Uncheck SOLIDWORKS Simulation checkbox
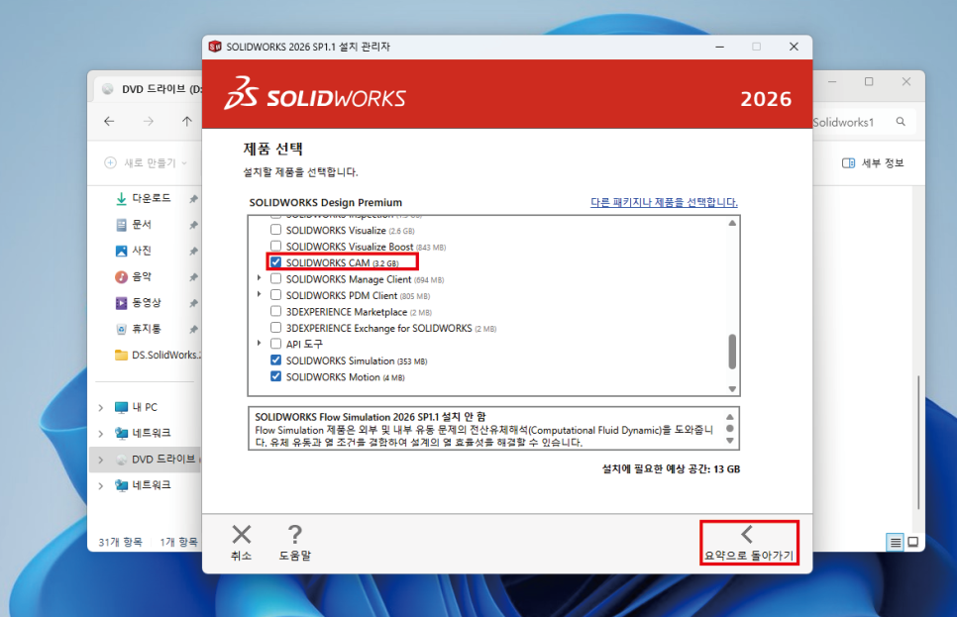This screenshot has width=957, height=617. click(275, 360)
